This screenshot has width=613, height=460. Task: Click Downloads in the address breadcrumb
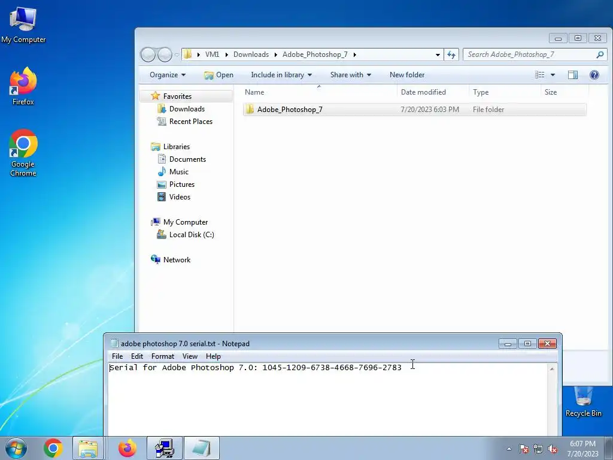[x=251, y=55]
